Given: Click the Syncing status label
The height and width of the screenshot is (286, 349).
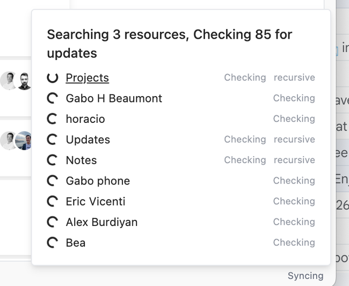Looking at the screenshot, I should coord(306,276).
